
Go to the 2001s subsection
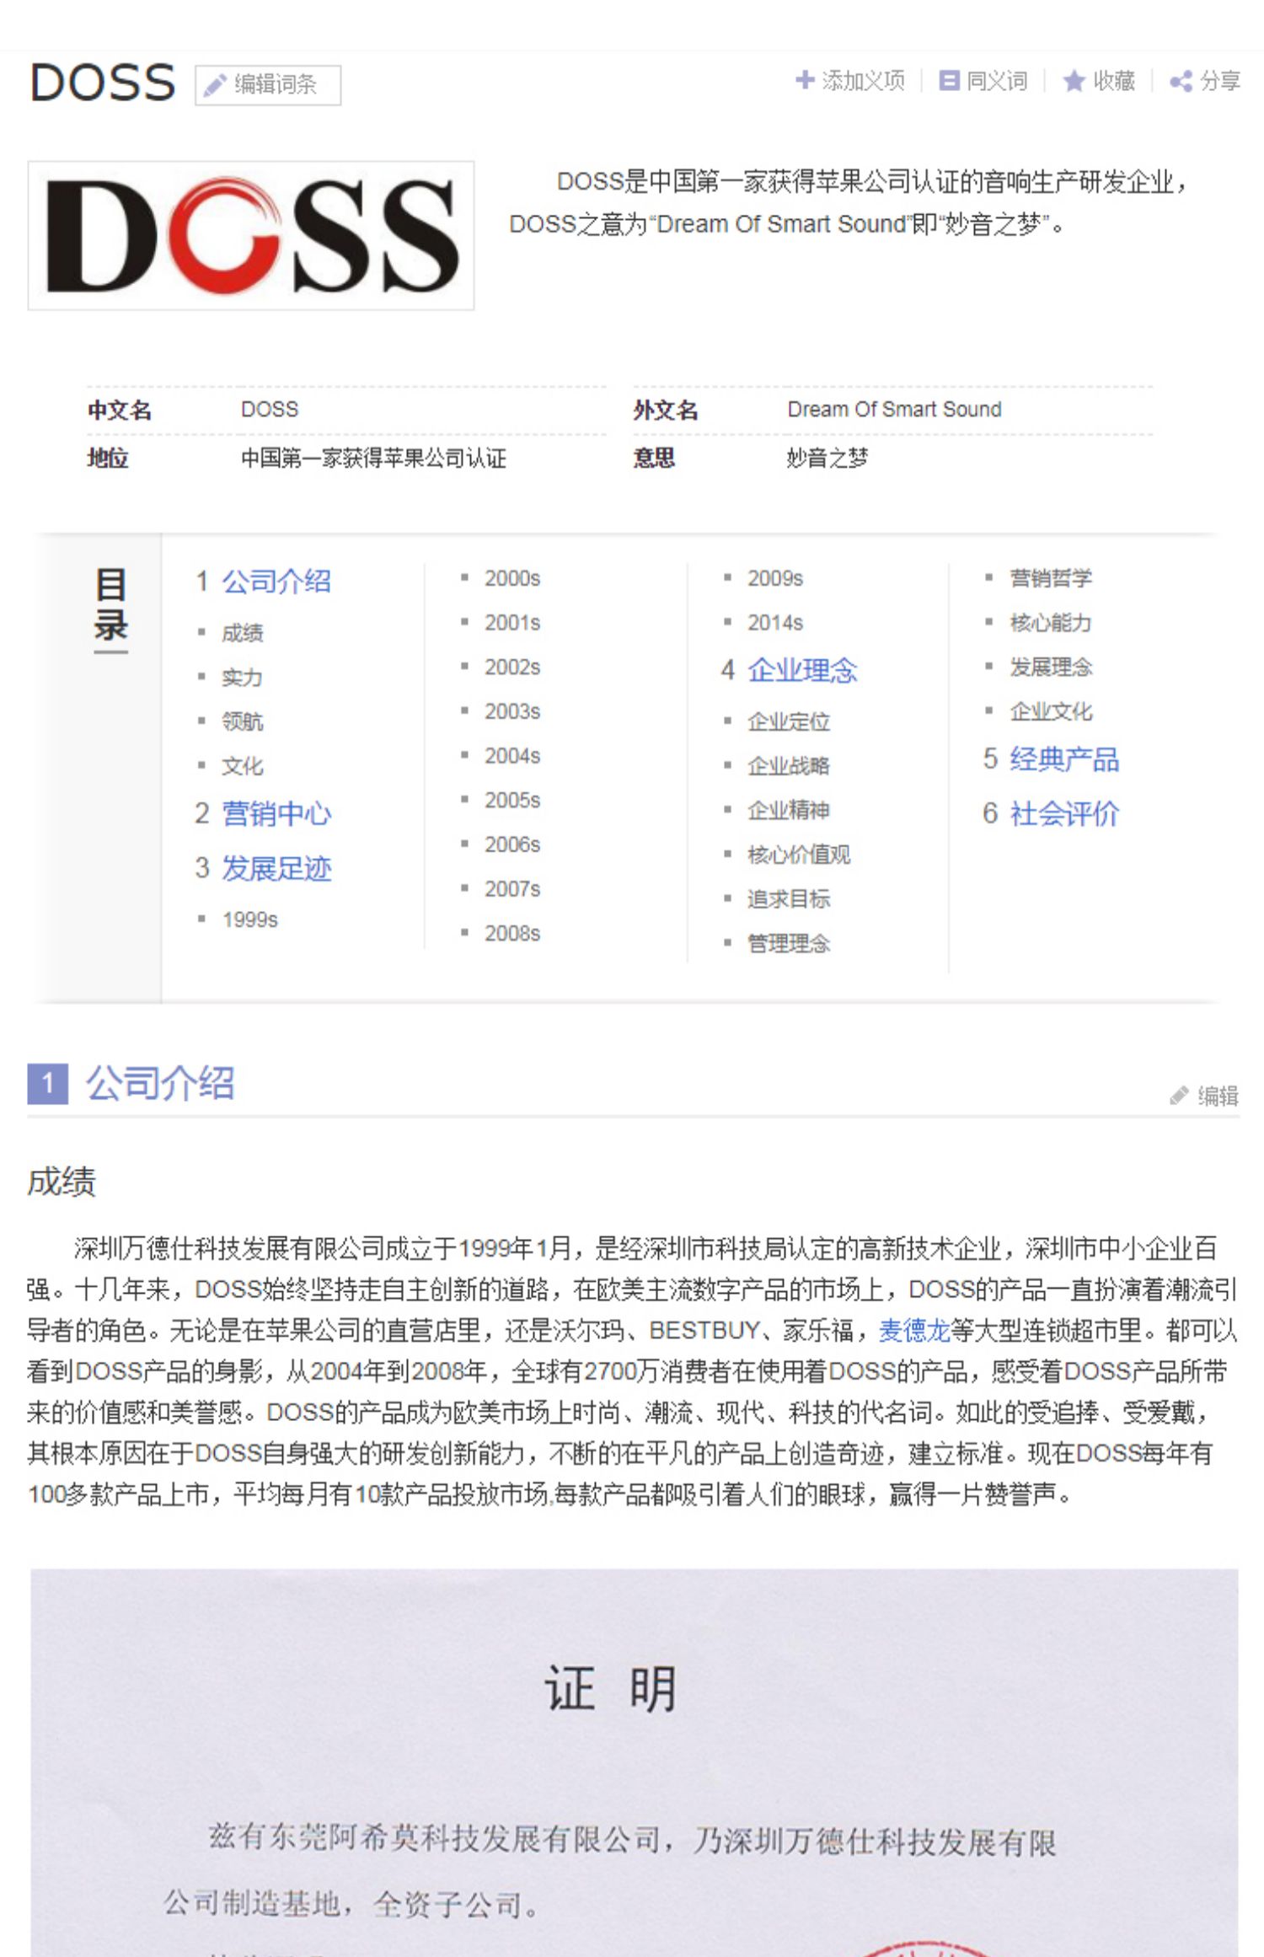coord(512,622)
